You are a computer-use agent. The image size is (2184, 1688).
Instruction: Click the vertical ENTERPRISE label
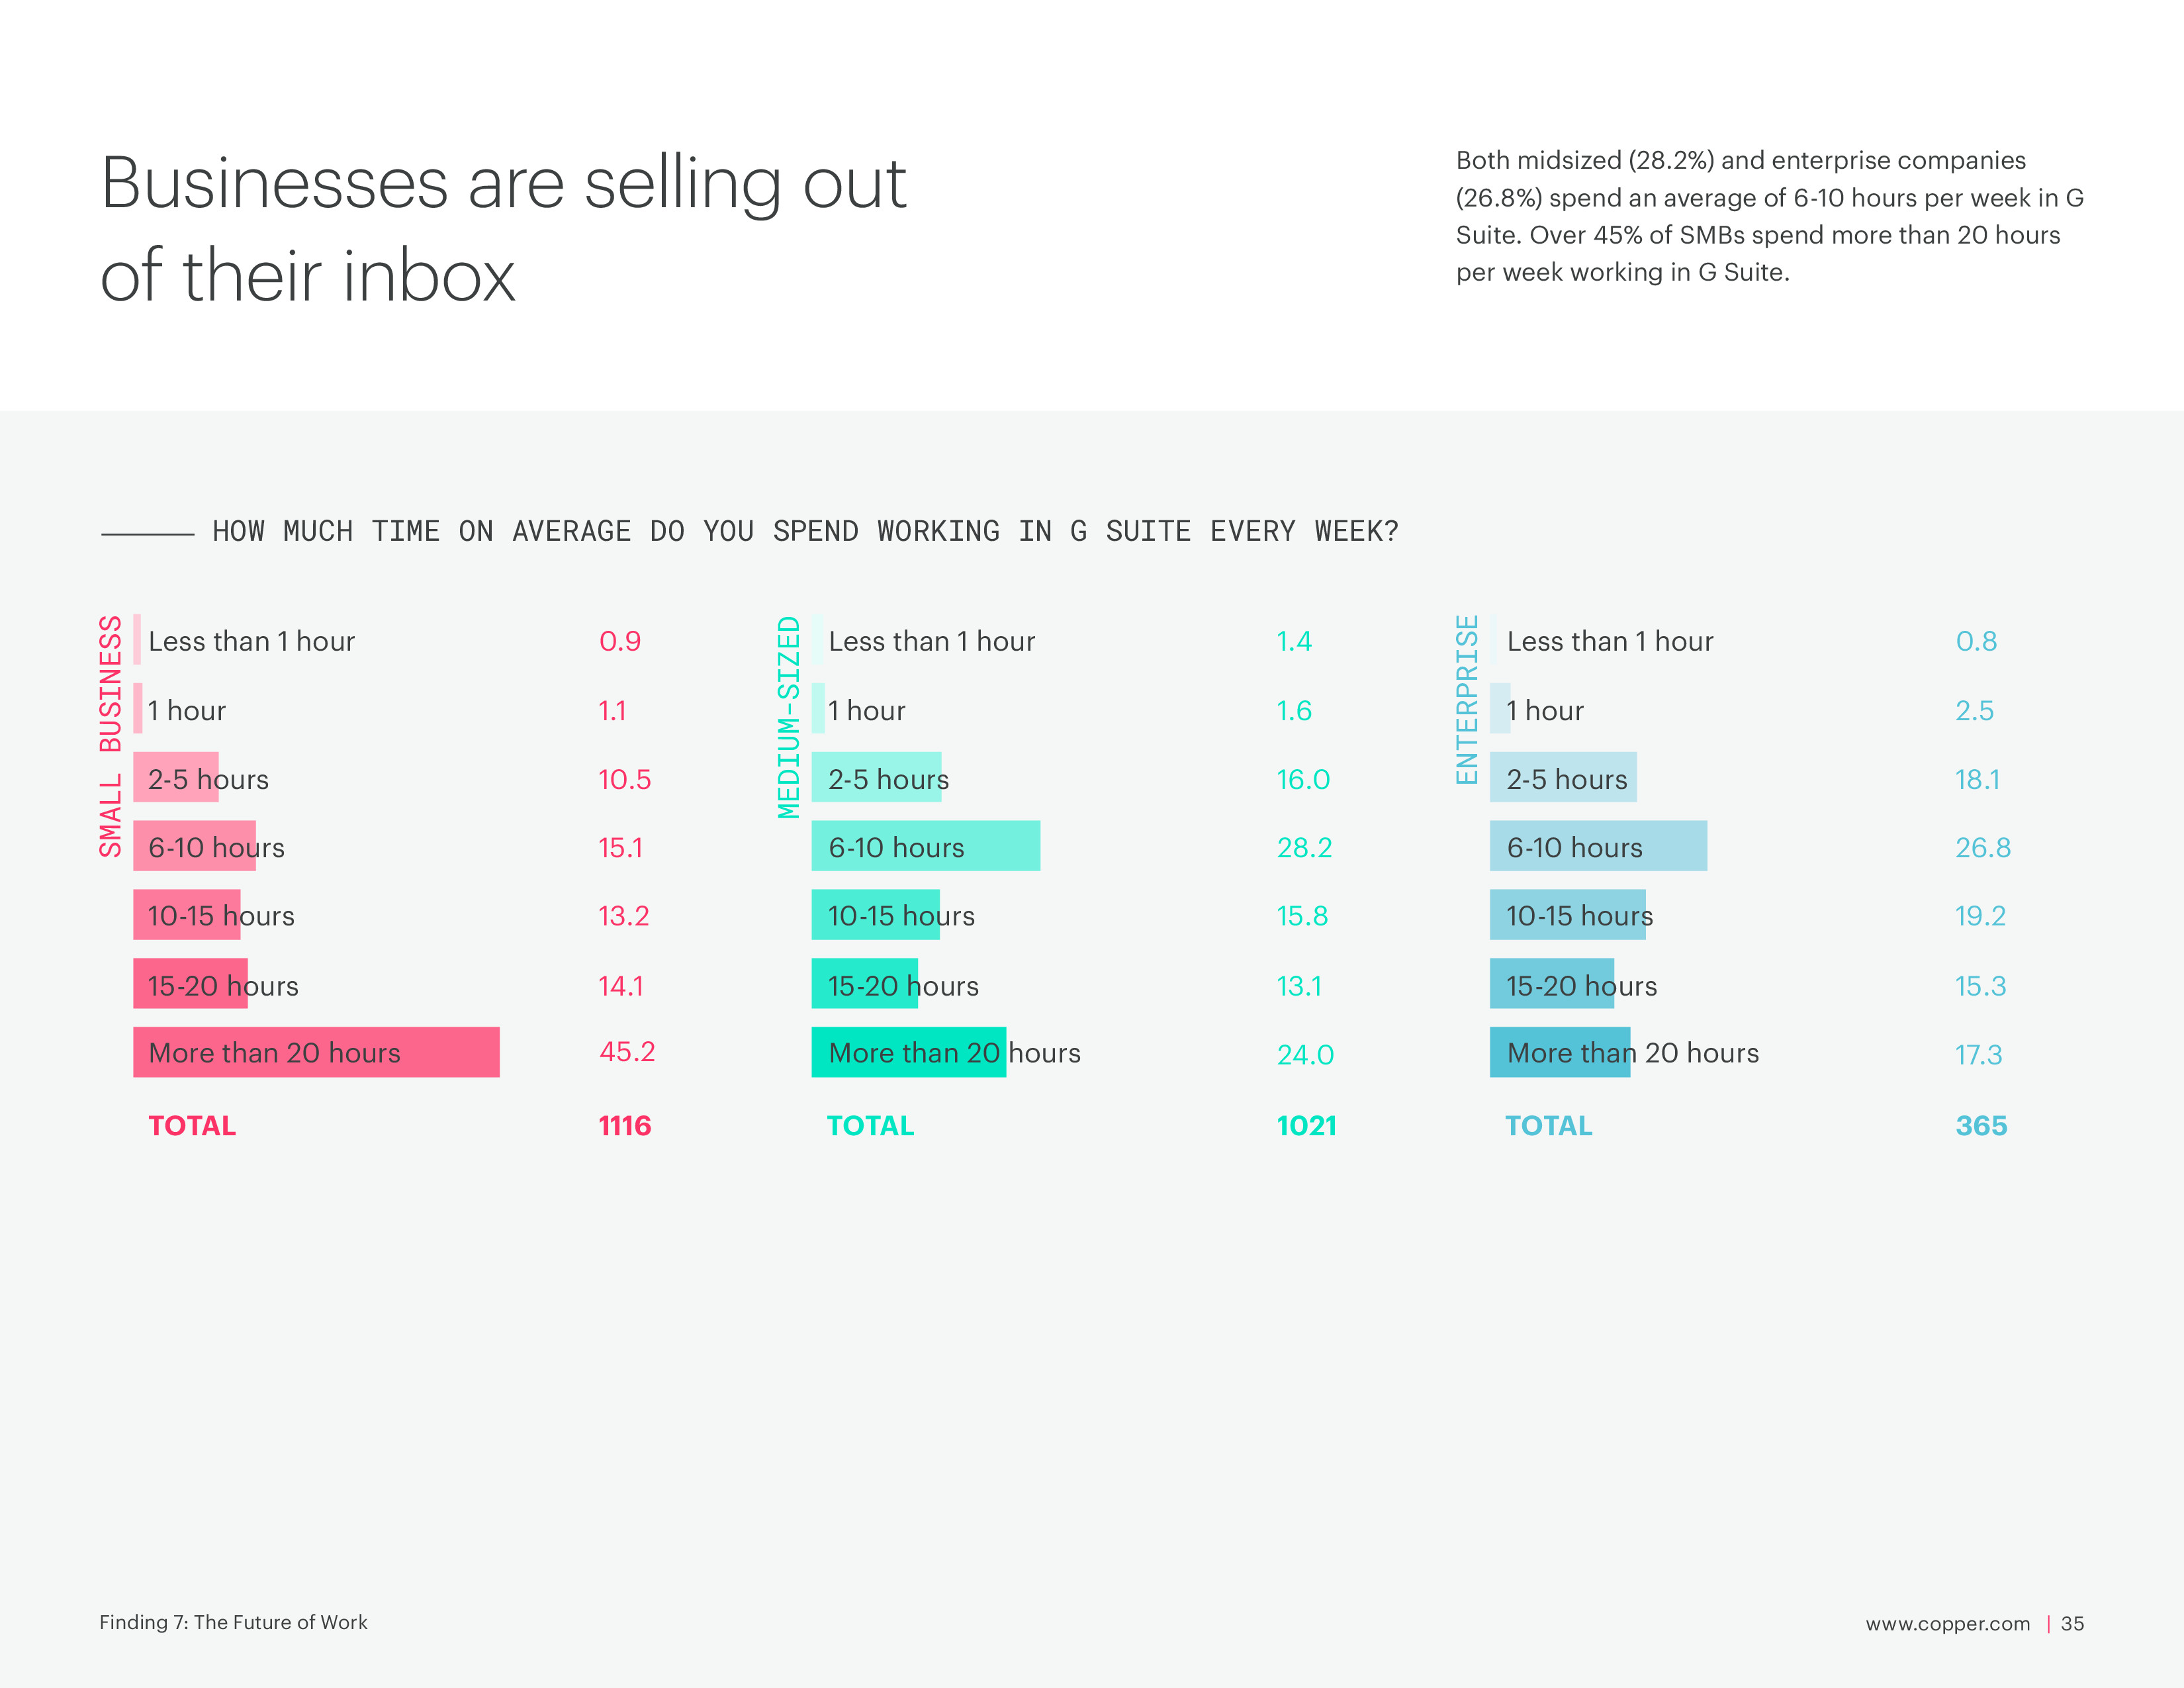[x=1466, y=699]
